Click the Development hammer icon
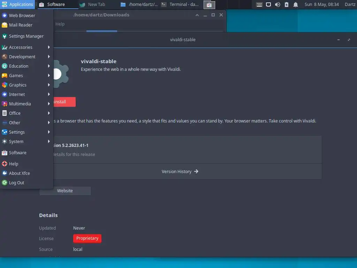 [4, 57]
